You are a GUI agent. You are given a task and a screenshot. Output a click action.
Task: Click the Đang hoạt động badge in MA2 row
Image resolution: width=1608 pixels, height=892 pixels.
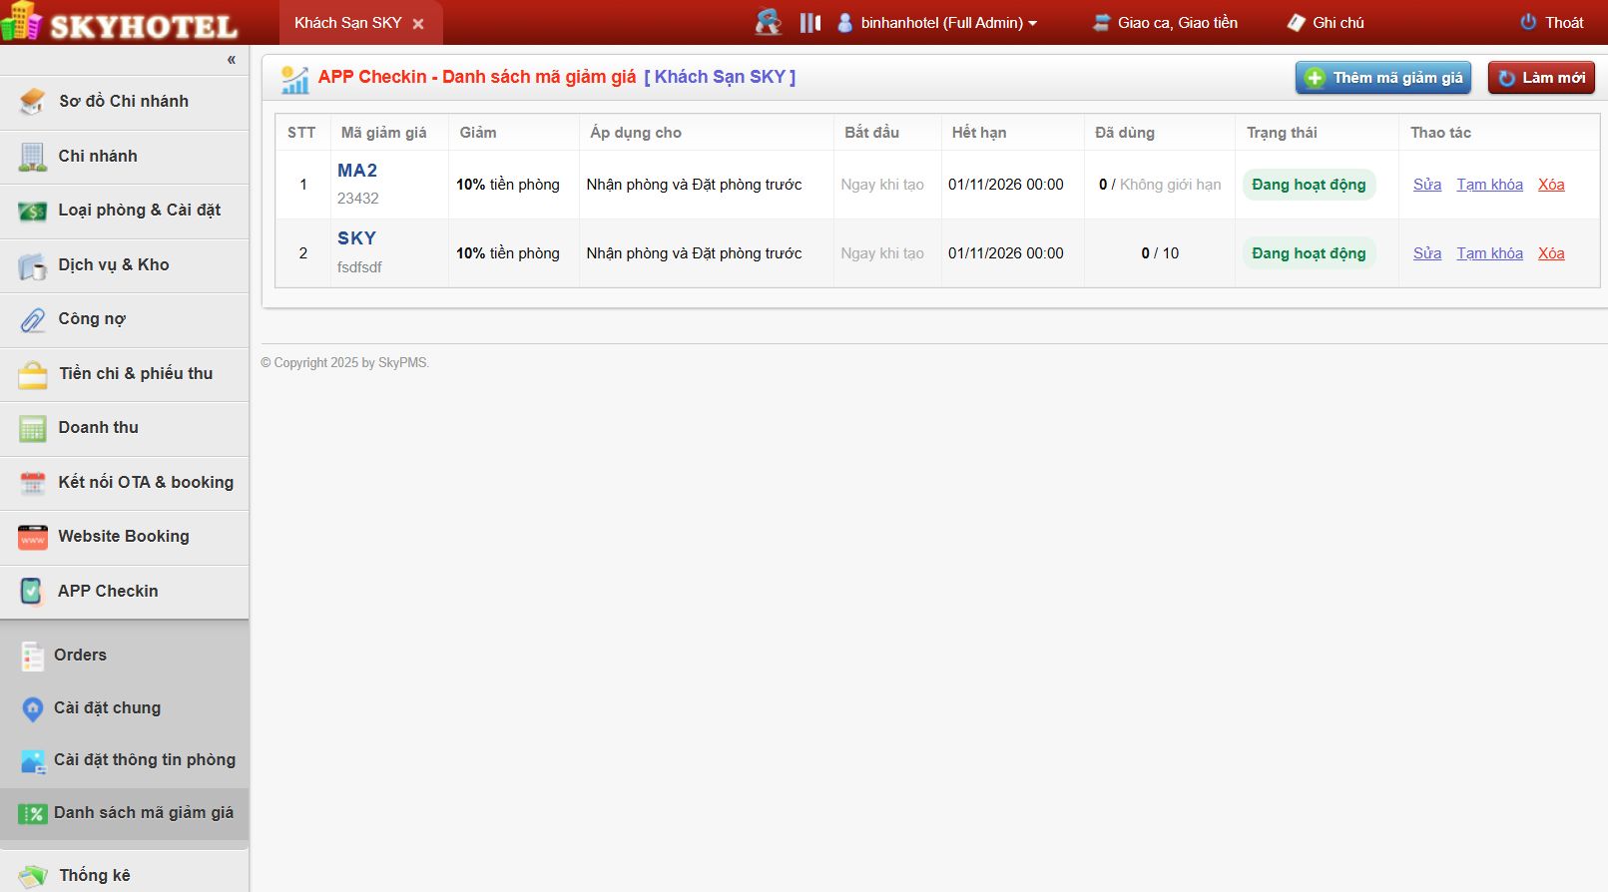click(1309, 185)
